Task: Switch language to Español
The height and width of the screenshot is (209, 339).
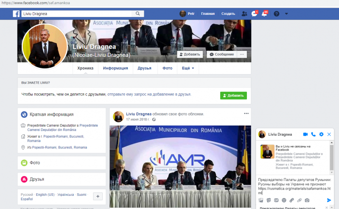Action: pos(27,199)
